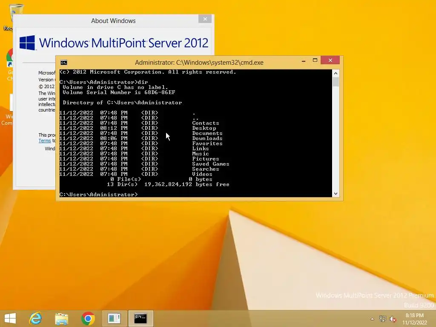The height and width of the screenshot is (327, 436).
Task: Select the Google Chrome desktop shortcut
Action: 10,65
